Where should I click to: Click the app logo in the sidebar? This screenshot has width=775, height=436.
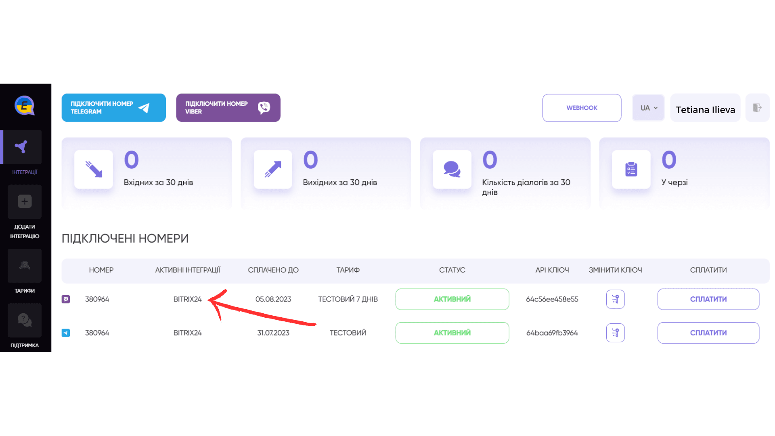(25, 106)
